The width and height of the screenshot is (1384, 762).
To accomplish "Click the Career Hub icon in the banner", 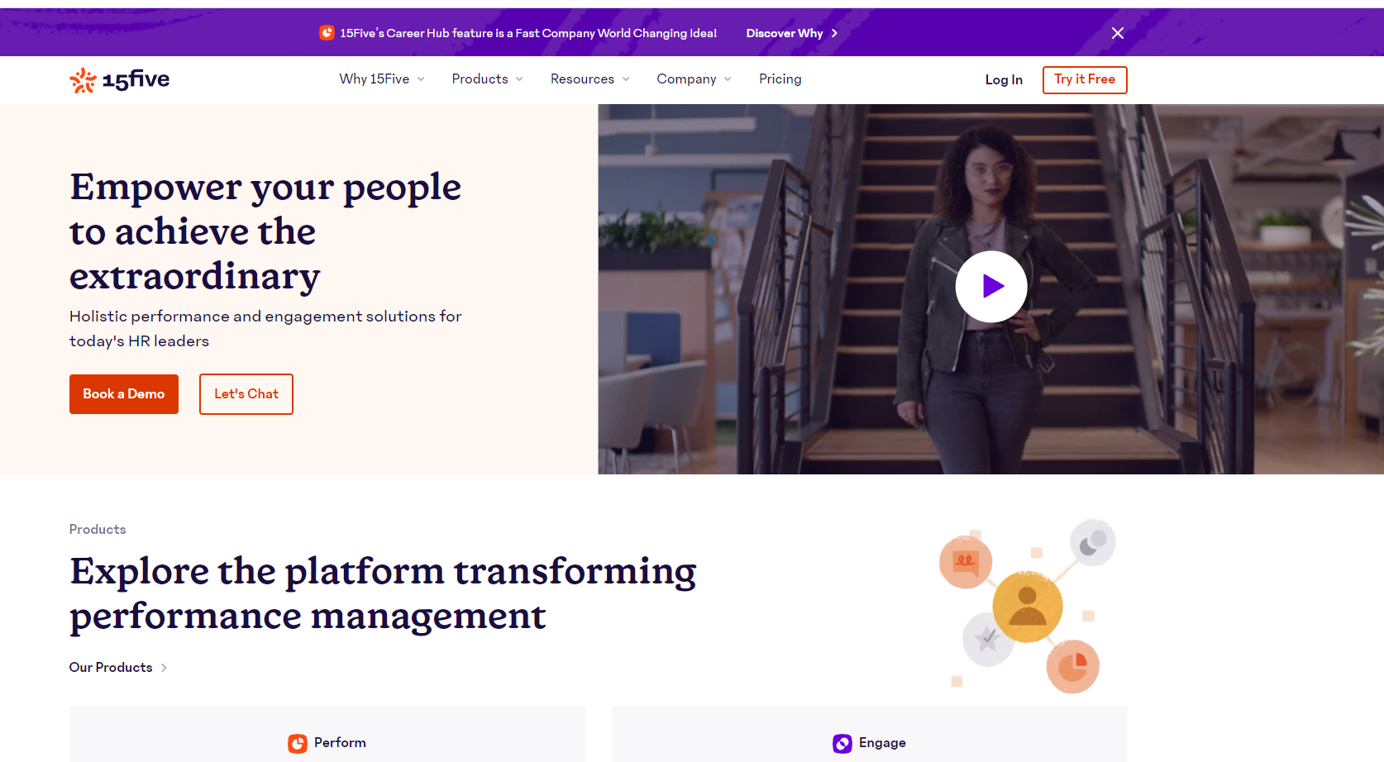I will point(327,33).
